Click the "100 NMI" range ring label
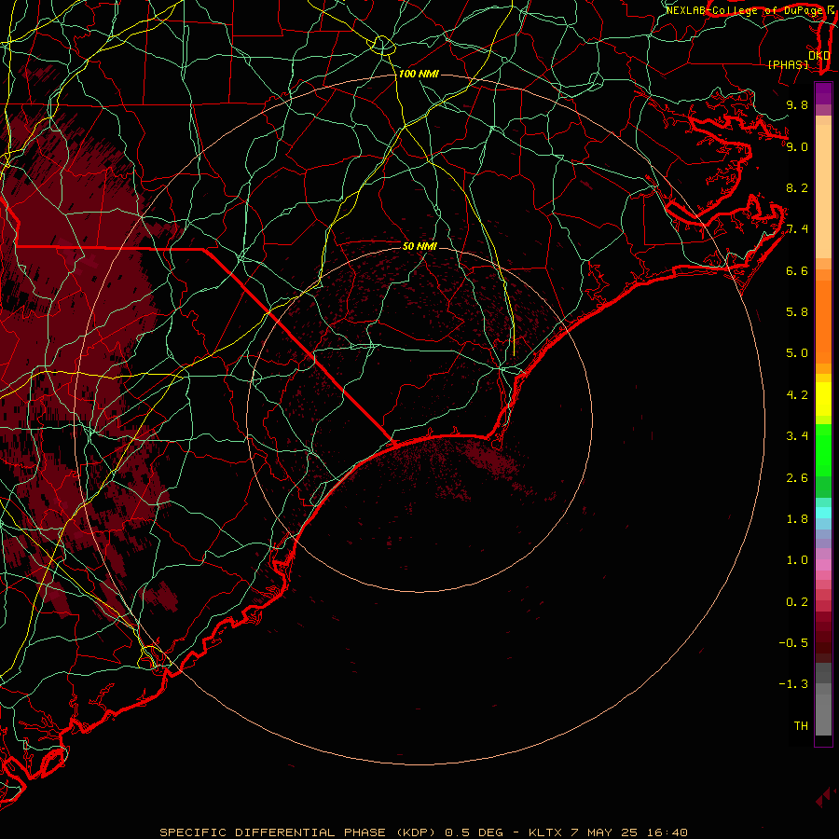Image resolution: width=839 pixels, height=839 pixels. pos(419,74)
